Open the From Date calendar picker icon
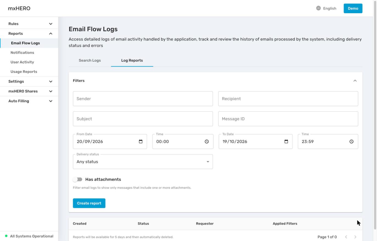377x241 pixels. click(x=141, y=142)
